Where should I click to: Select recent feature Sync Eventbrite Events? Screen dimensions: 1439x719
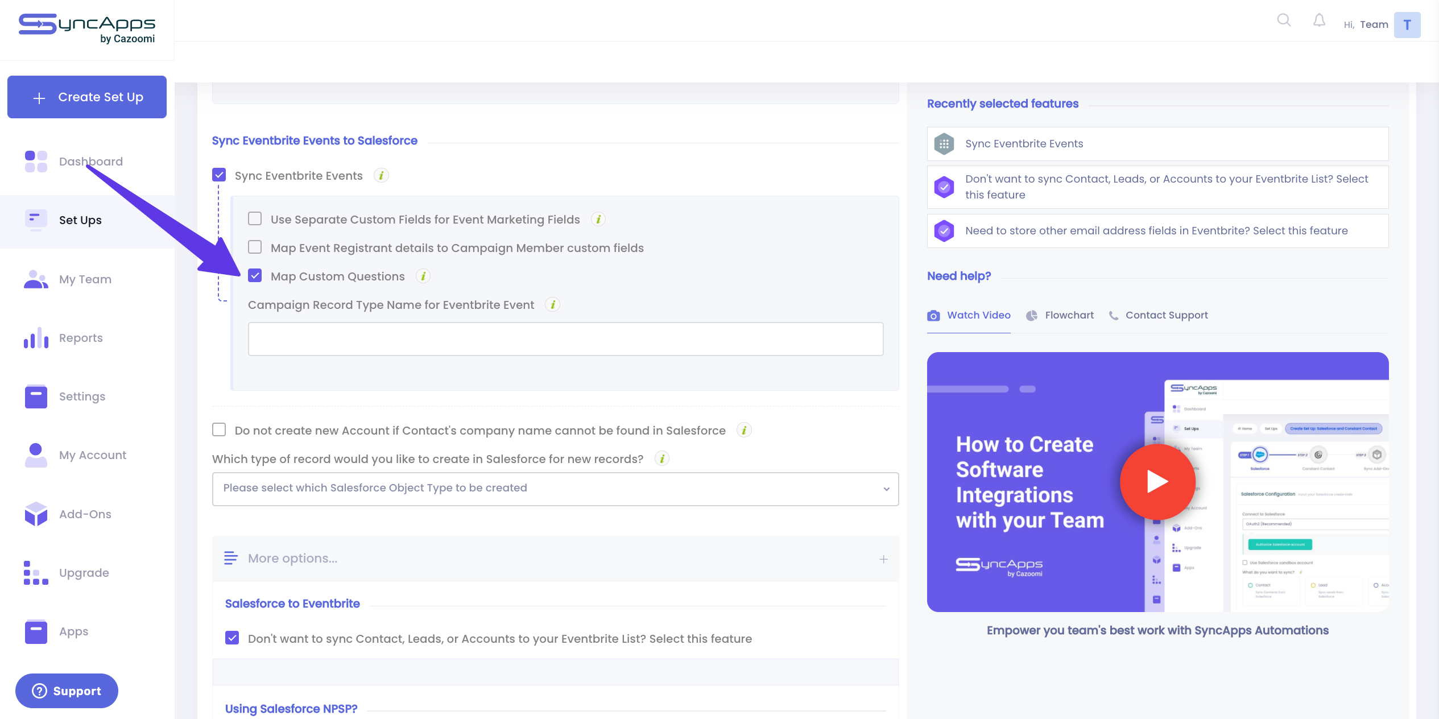(x=1157, y=144)
